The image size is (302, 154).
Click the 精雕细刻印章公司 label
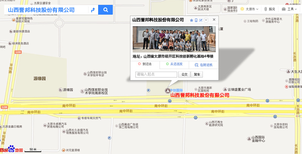294,81
